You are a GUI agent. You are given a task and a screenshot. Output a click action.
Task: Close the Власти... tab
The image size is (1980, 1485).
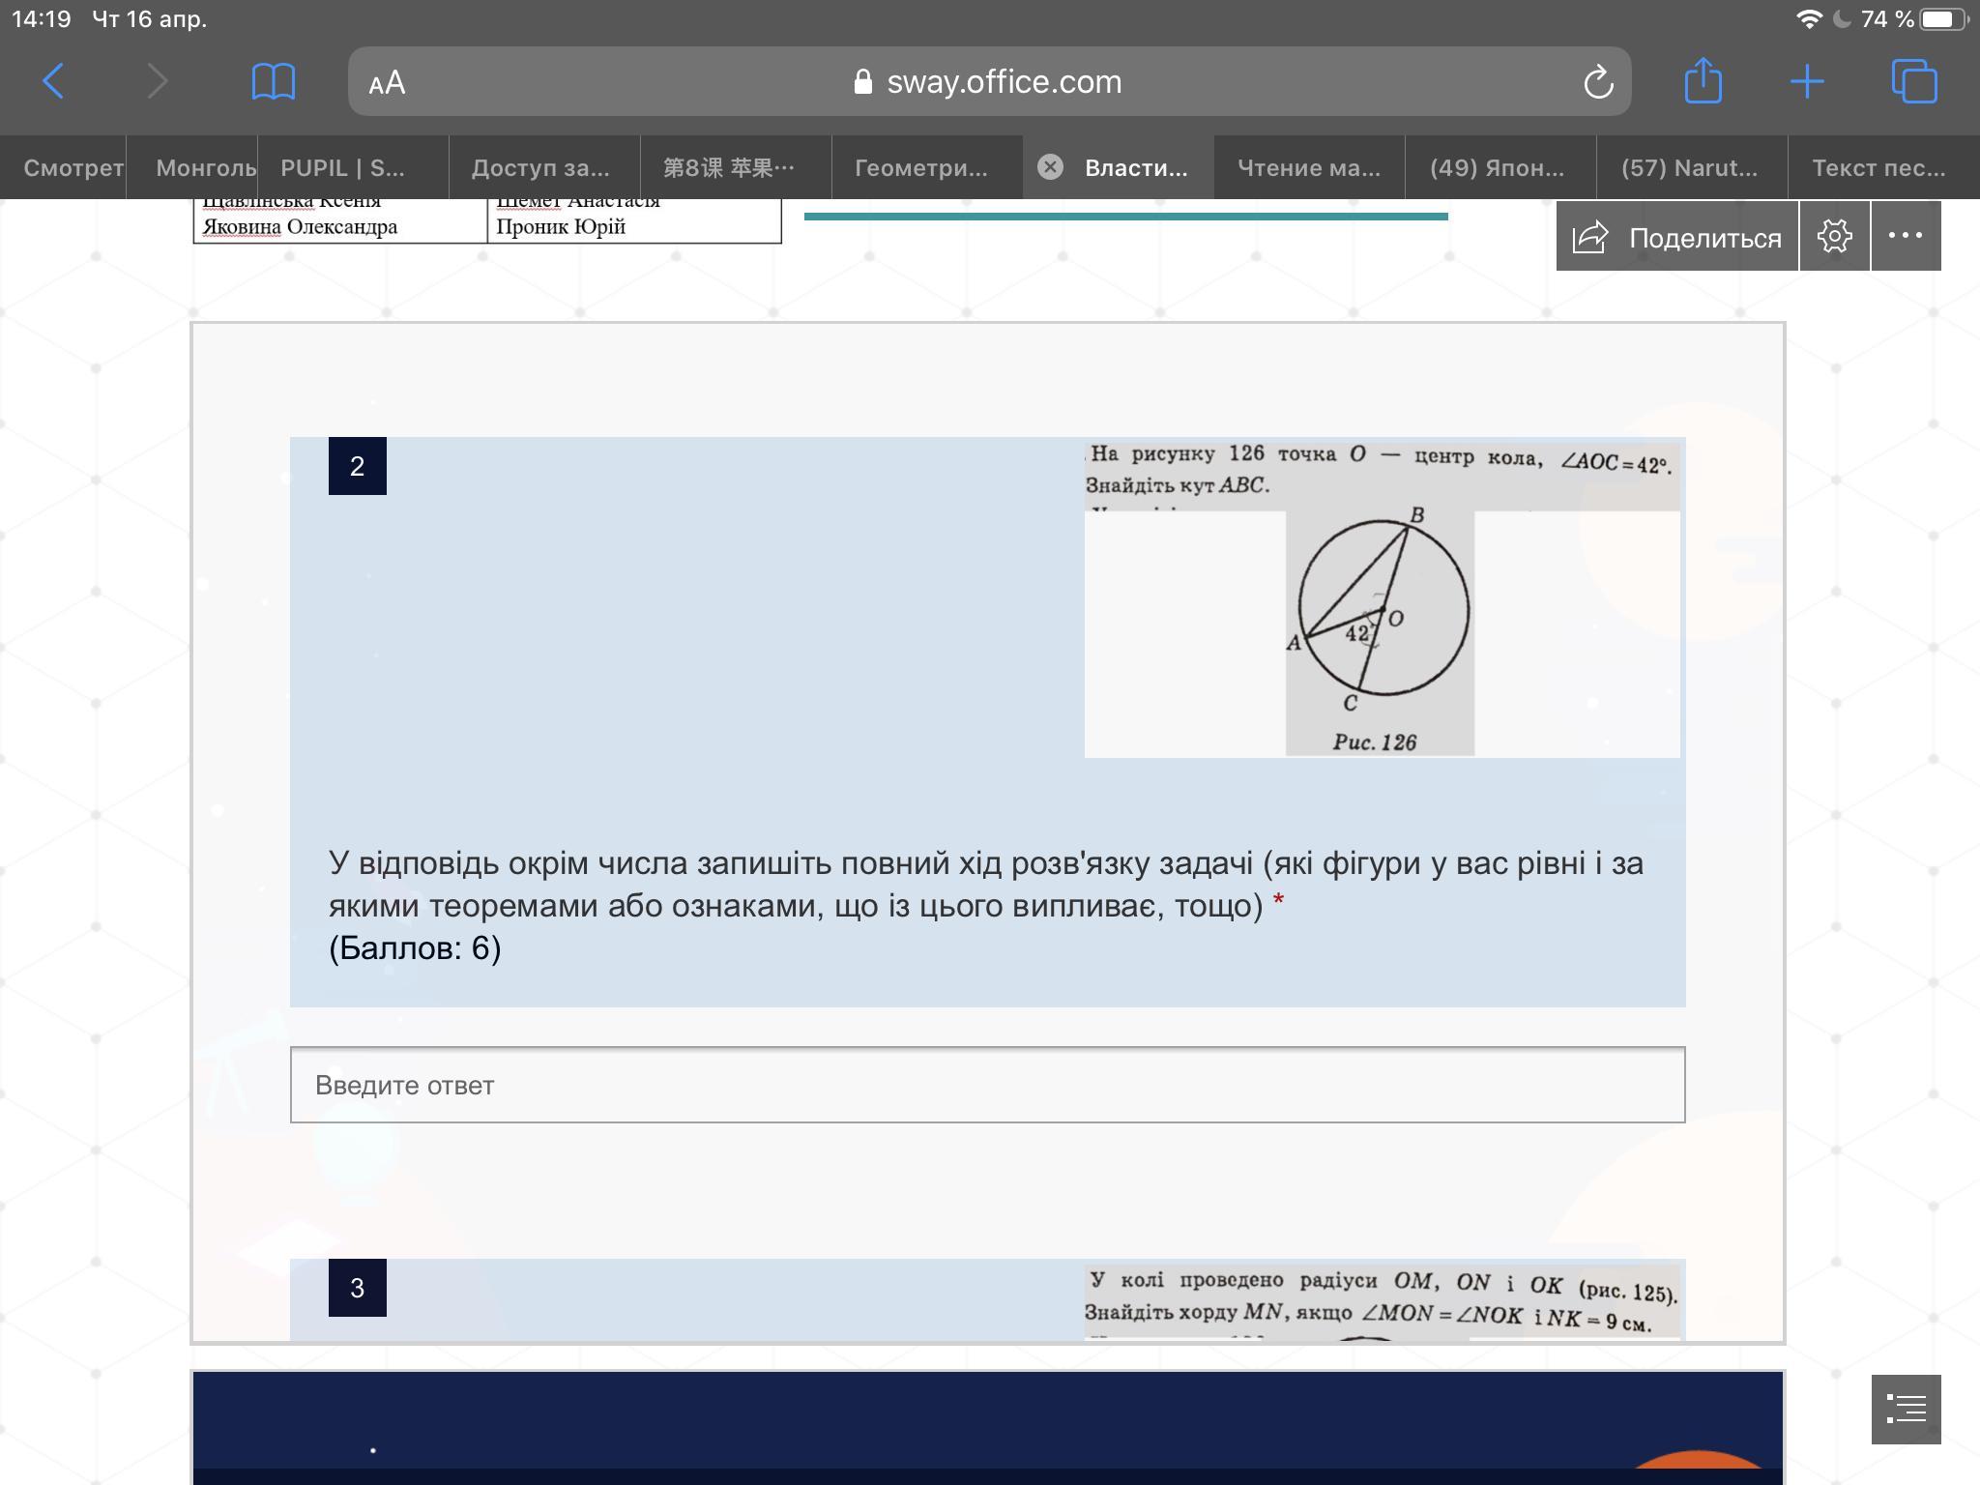1050,167
